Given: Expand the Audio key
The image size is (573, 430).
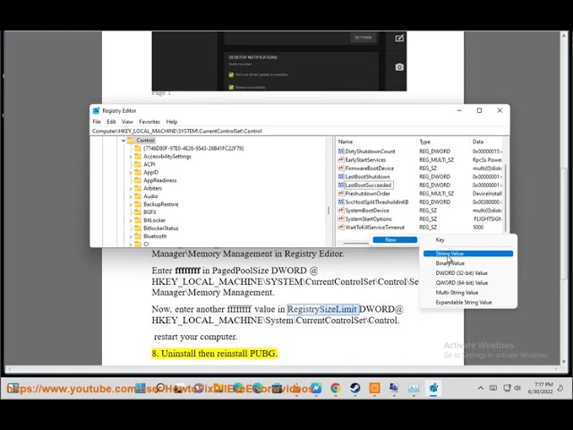Looking at the screenshot, I should 131,196.
